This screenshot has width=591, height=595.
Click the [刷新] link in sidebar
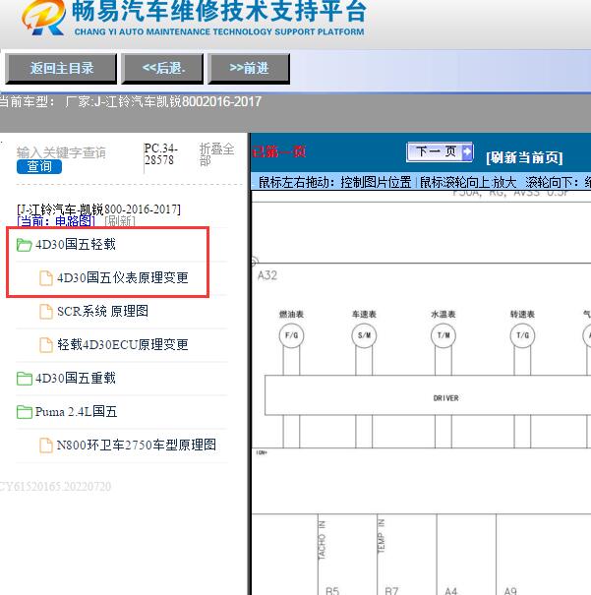point(120,221)
